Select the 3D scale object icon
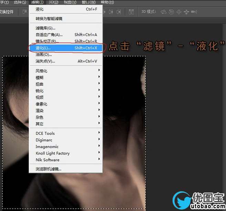 [x=194, y=12]
